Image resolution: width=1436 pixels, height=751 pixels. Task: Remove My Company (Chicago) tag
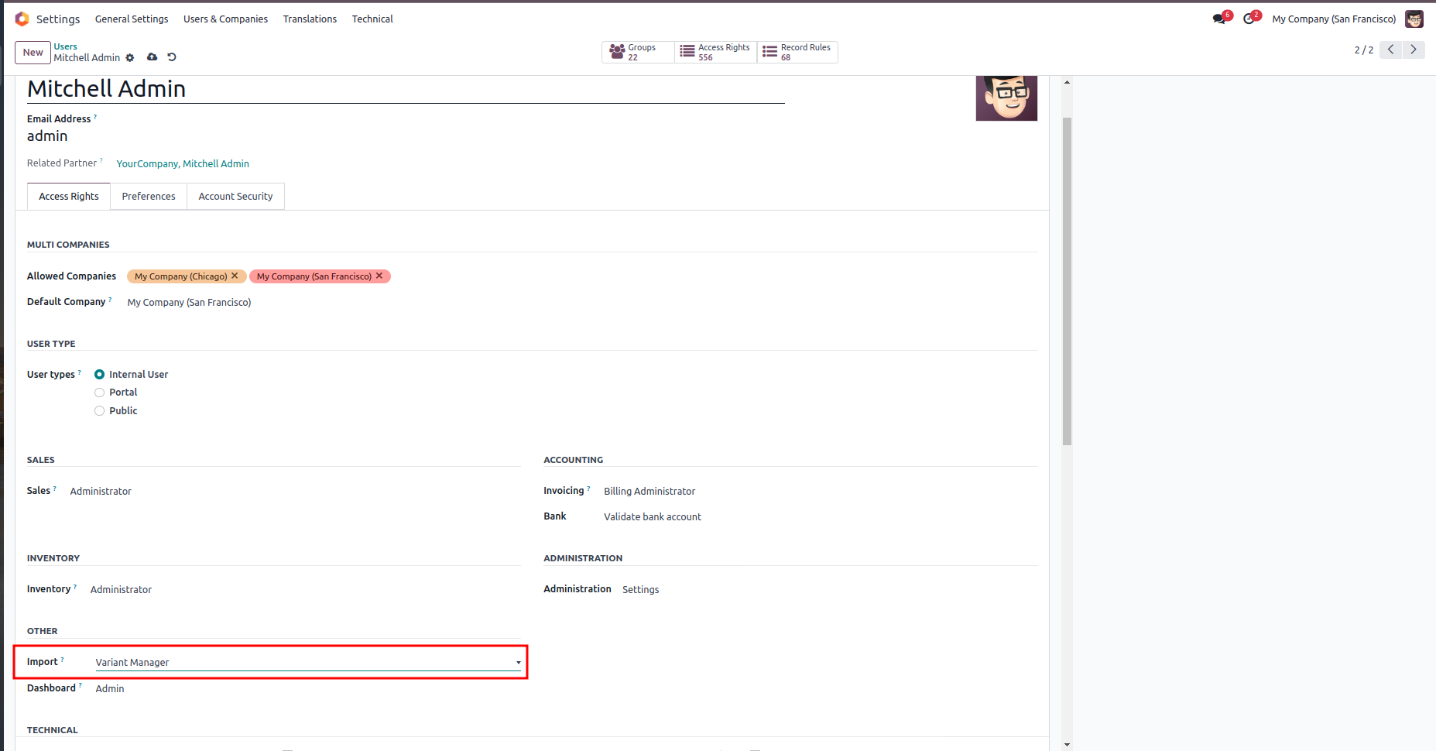tap(235, 276)
